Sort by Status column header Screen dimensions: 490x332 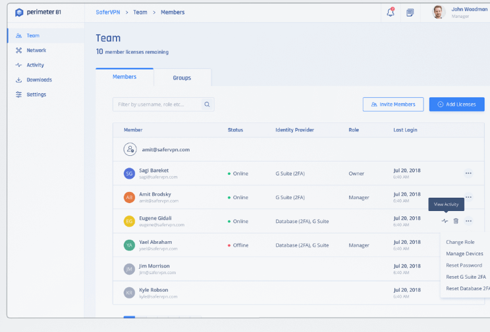click(x=235, y=130)
